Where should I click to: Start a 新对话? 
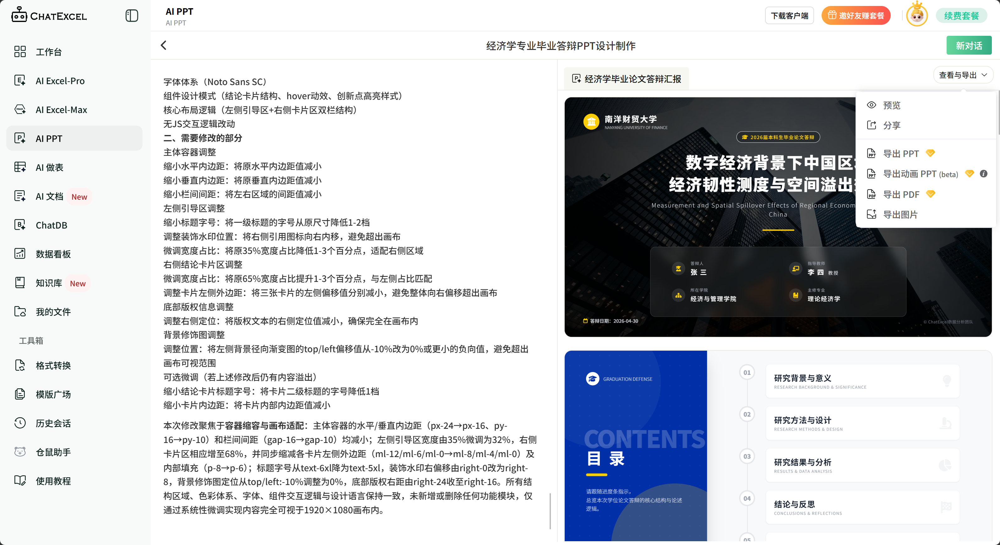coord(969,46)
